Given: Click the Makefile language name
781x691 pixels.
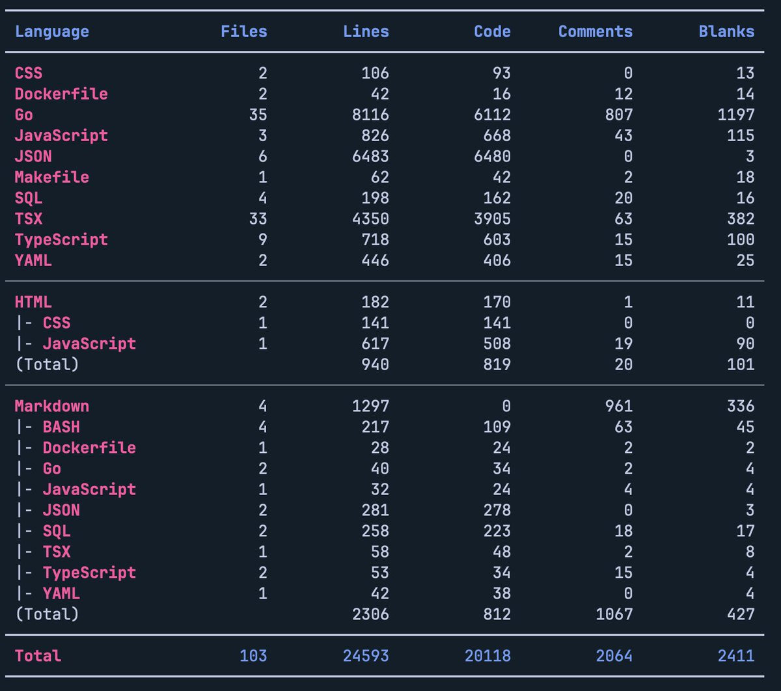Looking at the screenshot, I should 52,177.
